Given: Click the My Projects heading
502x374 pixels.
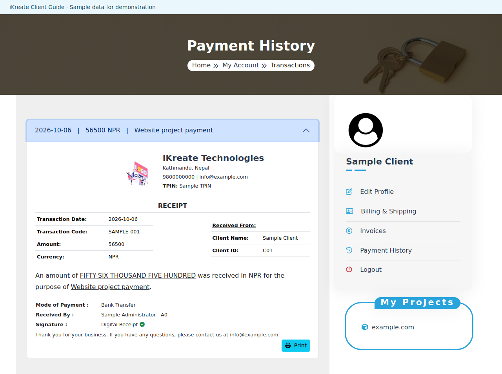Looking at the screenshot, I should pyautogui.click(x=417, y=302).
